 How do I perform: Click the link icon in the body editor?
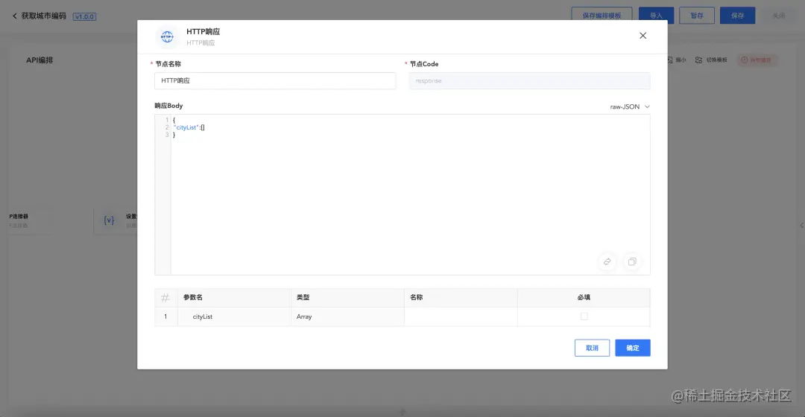[x=607, y=261]
